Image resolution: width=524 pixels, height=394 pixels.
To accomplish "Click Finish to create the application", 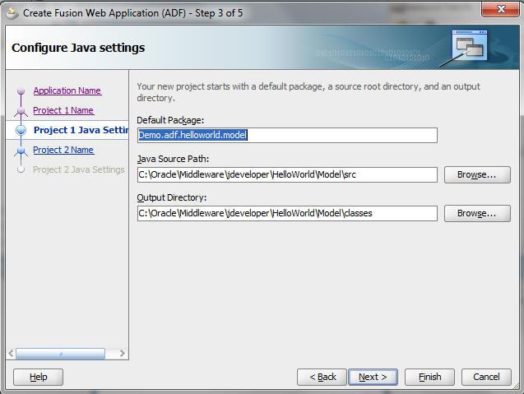I will (x=429, y=377).
